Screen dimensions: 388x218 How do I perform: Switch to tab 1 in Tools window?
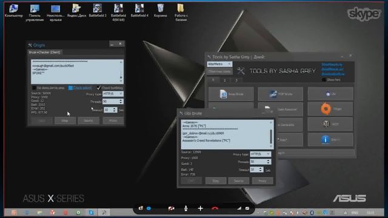[x=213, y=80]
